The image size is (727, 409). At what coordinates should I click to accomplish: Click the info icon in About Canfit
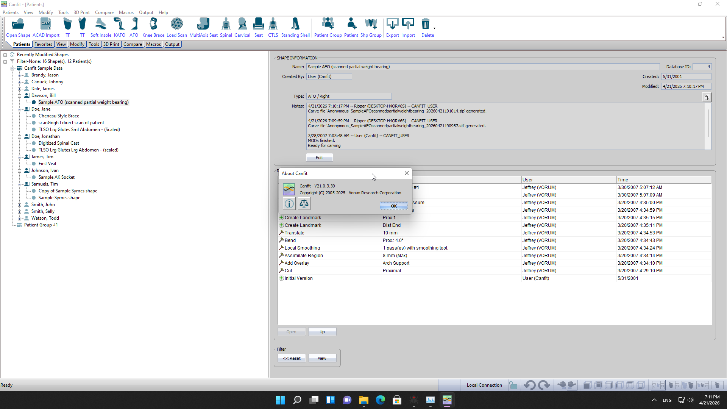[x=289, y=204]
